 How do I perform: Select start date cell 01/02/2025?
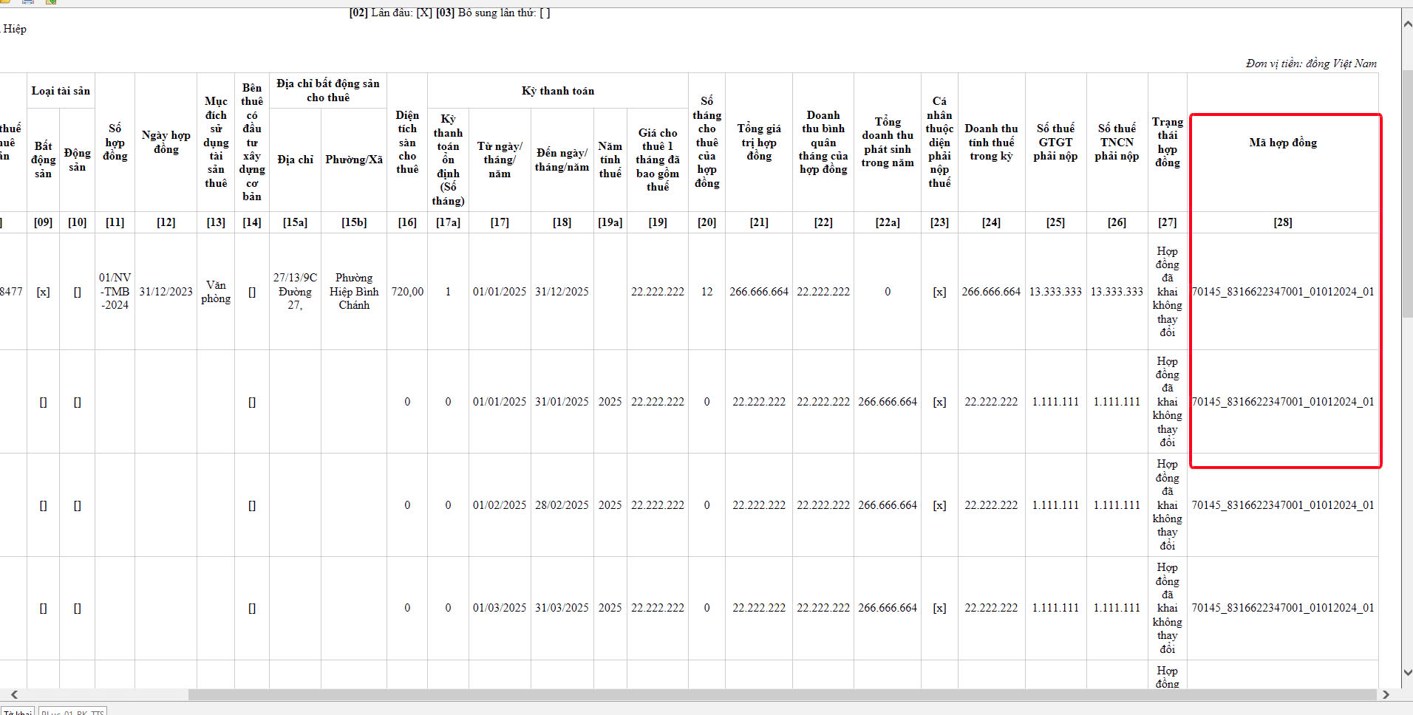click(500, 505)
